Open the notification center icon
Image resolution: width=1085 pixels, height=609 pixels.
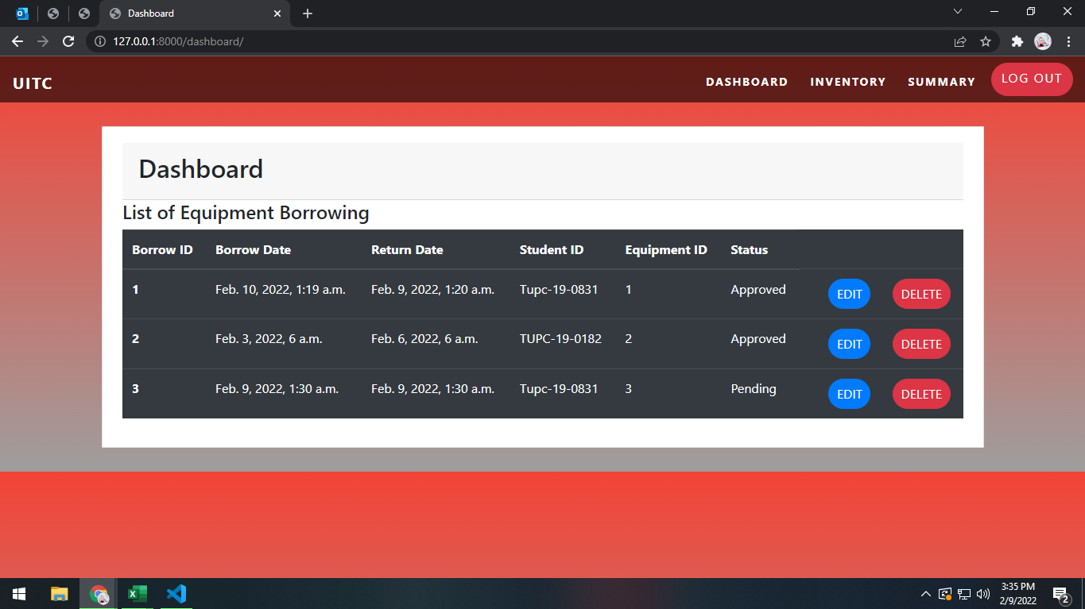[x=1061, y=594]
